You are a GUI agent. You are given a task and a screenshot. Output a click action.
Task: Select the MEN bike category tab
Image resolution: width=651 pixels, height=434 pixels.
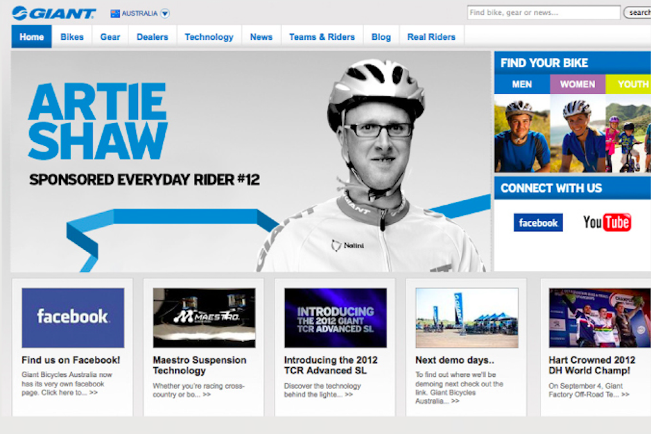click(x=522, y=84)
